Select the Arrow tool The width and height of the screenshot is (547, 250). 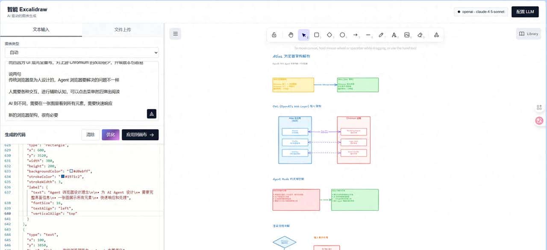click(x=356, y=35)
